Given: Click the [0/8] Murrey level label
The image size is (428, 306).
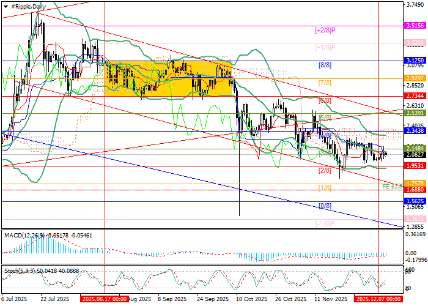Looking at the screenshot, I should [x=324, y=206].
